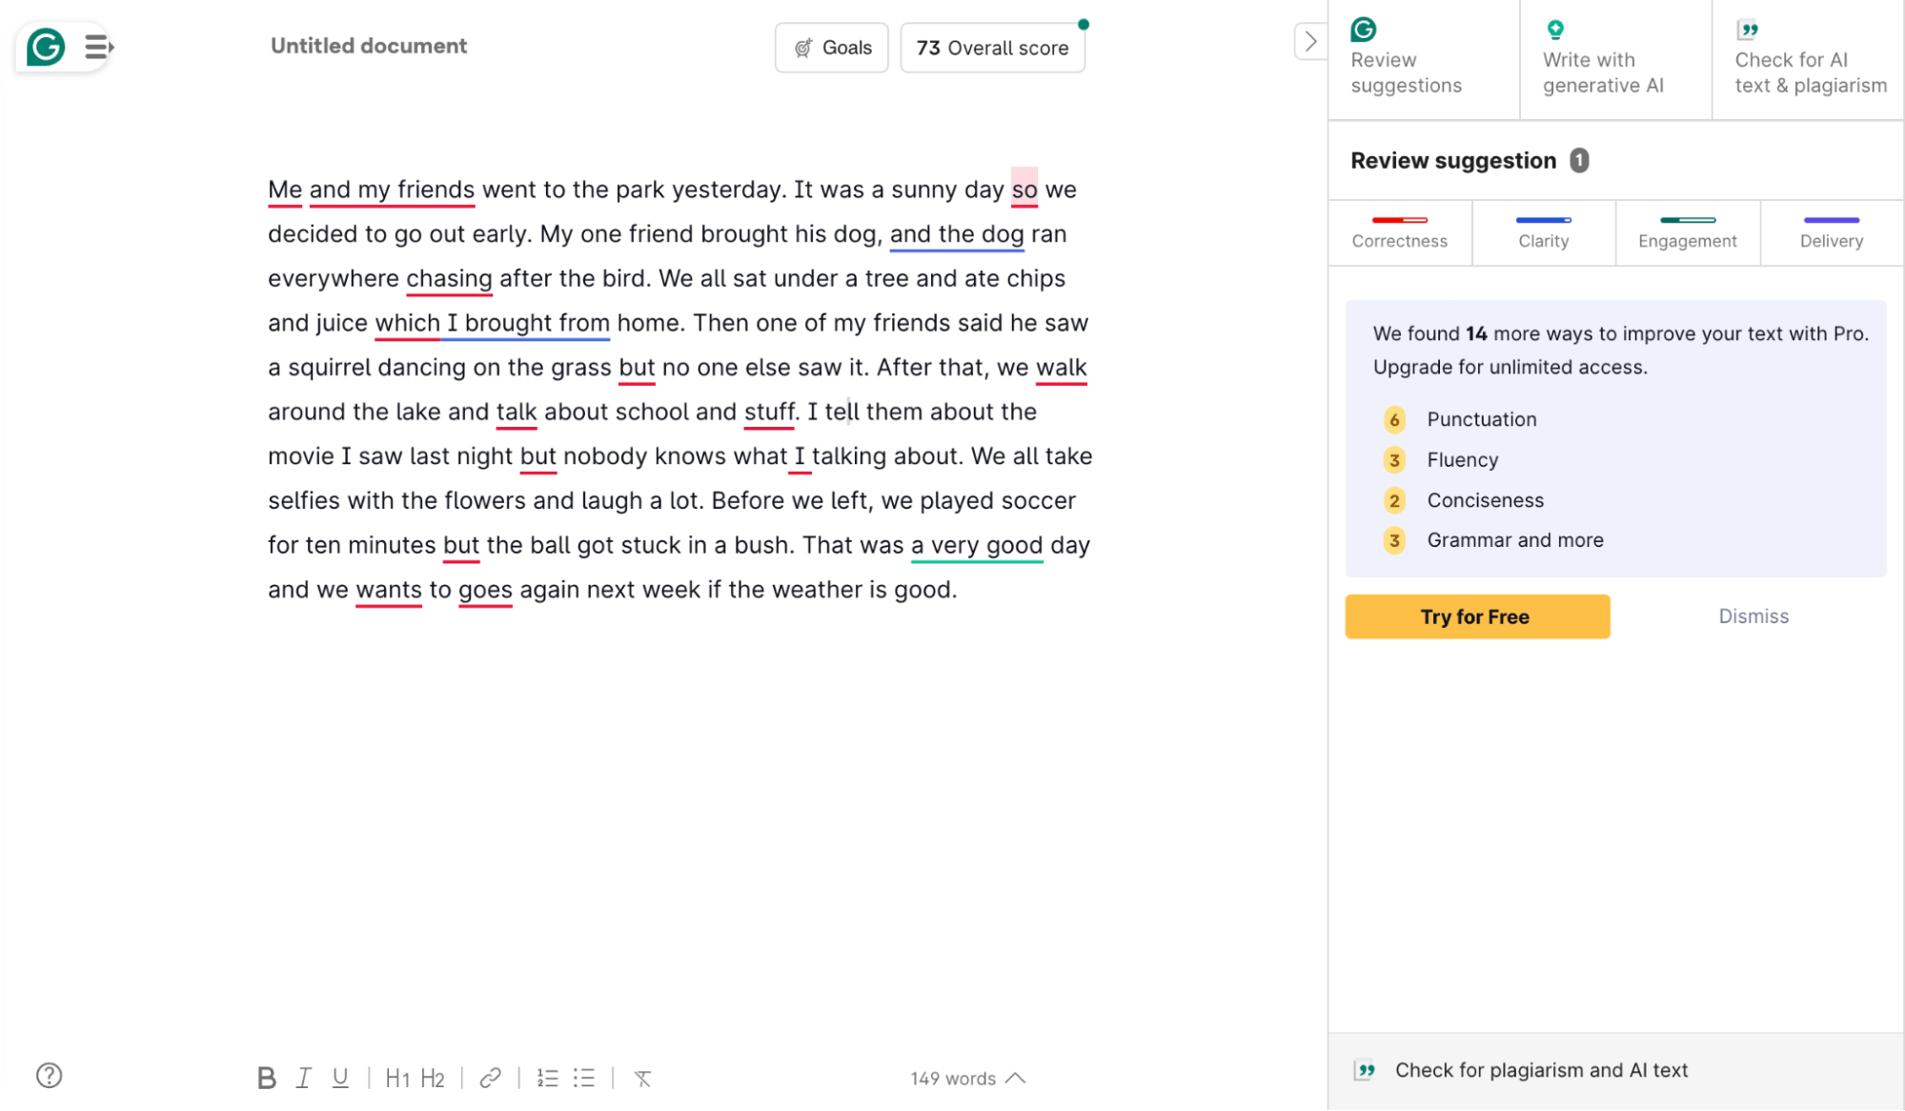
Task: Switch to Review suggestions tab
Action: (1424, 60)
